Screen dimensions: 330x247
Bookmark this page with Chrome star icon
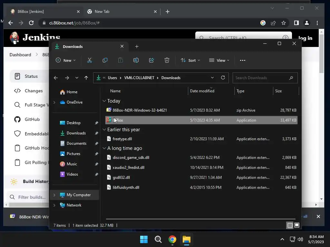pos(284,23)
